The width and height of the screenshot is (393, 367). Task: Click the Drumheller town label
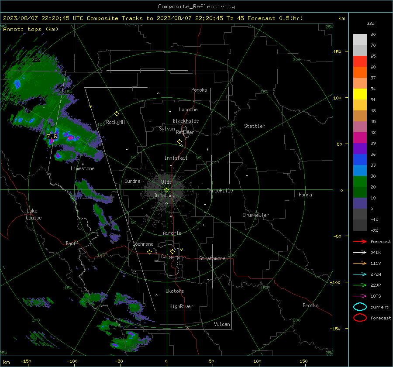coord(256,215)
